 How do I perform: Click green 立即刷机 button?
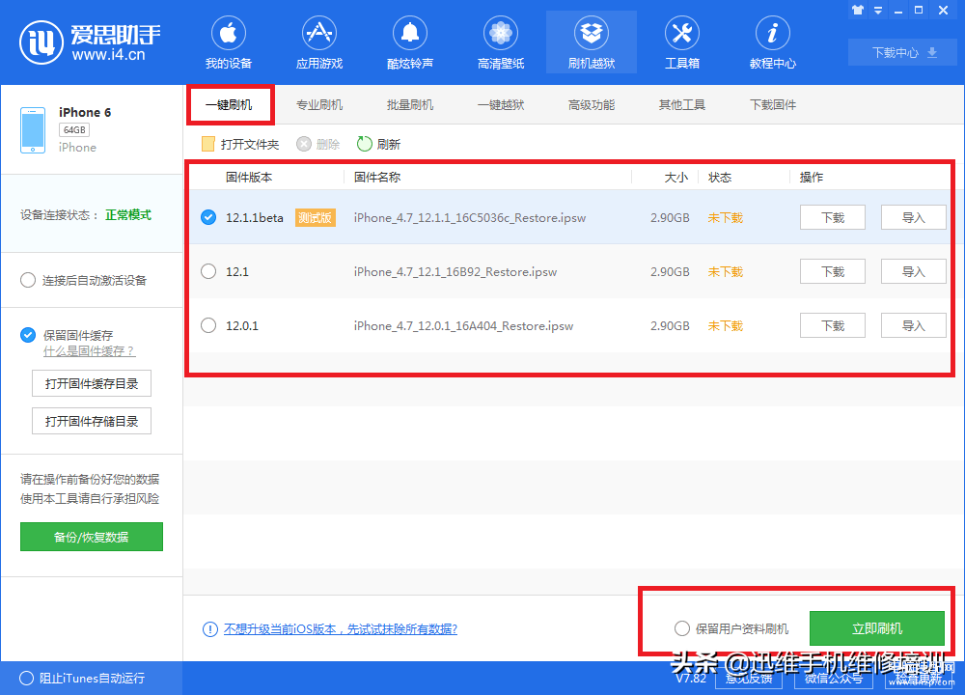click(877, 628)
